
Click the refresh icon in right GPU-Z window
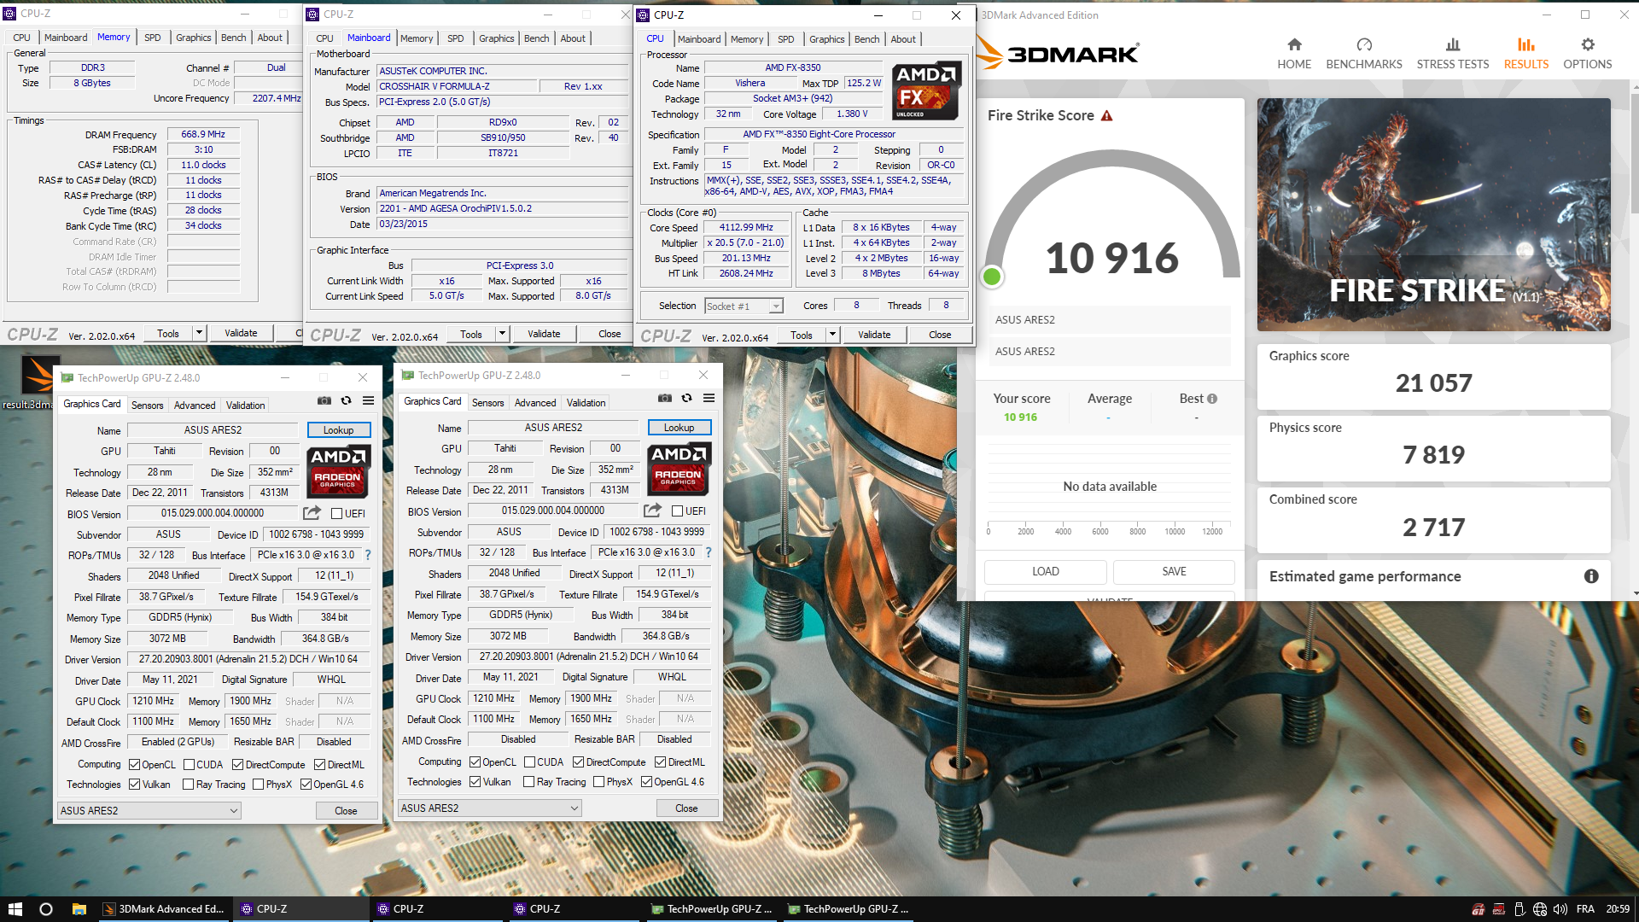(686, 398)
